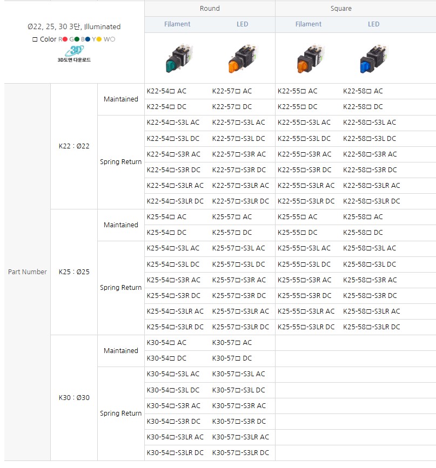The width and height of the screenshot is (436, 468).
Task: Select the green round filament switch image
Action: click(x=177, y=59)
